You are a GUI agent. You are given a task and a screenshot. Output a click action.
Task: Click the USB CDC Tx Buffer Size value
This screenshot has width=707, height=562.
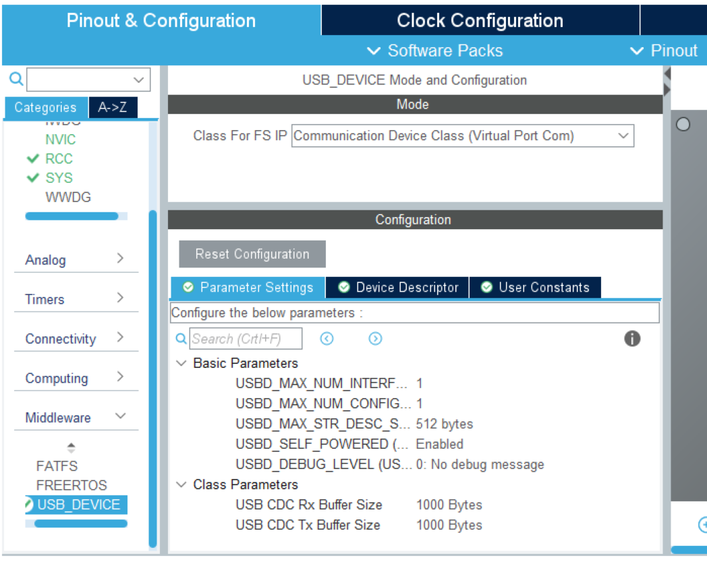coord(449,525)
